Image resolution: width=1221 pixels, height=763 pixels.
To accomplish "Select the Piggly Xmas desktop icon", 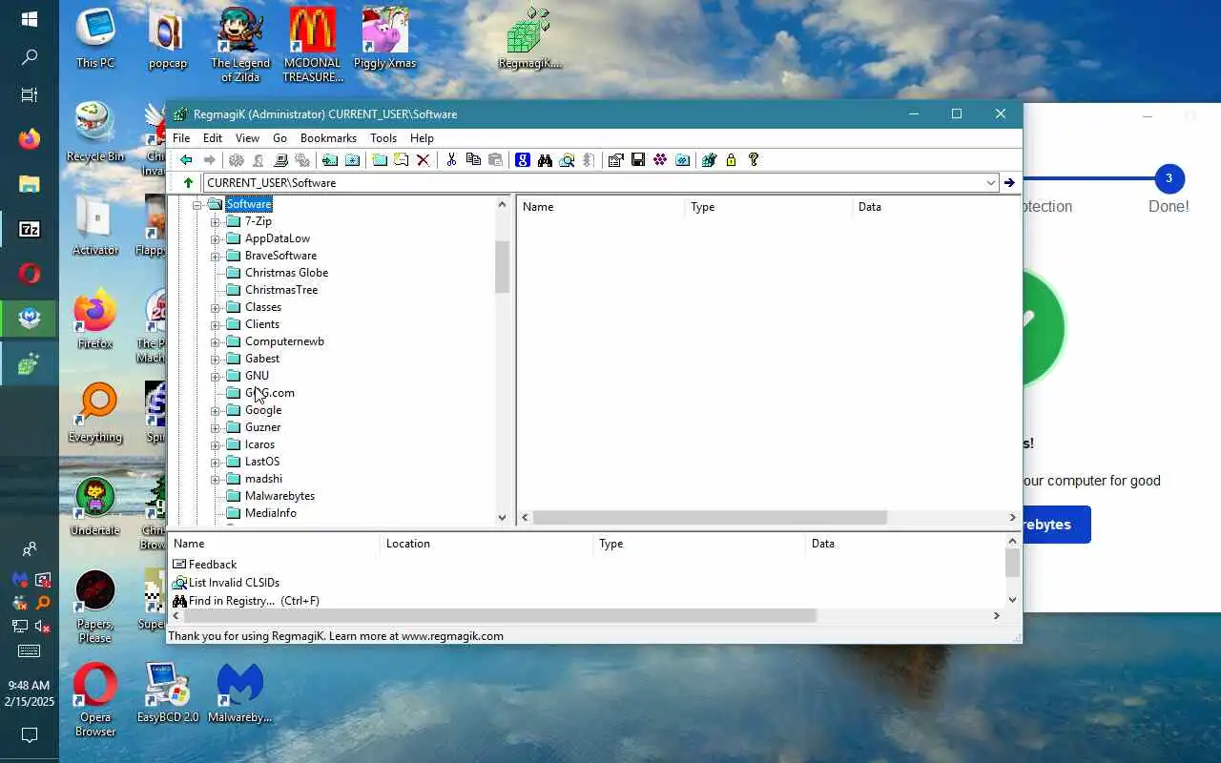I will (384, 38).
